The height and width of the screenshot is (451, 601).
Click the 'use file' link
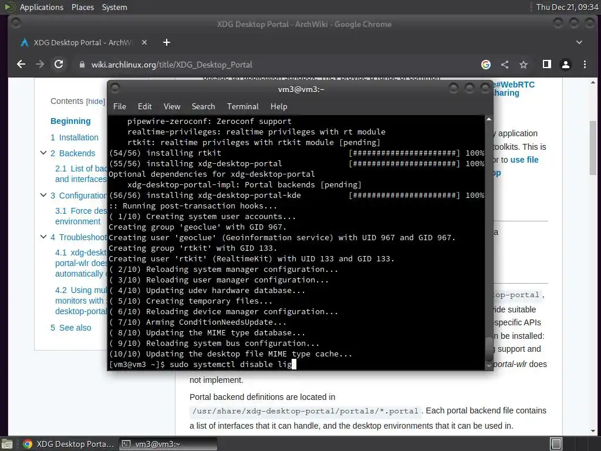(524, 160)
